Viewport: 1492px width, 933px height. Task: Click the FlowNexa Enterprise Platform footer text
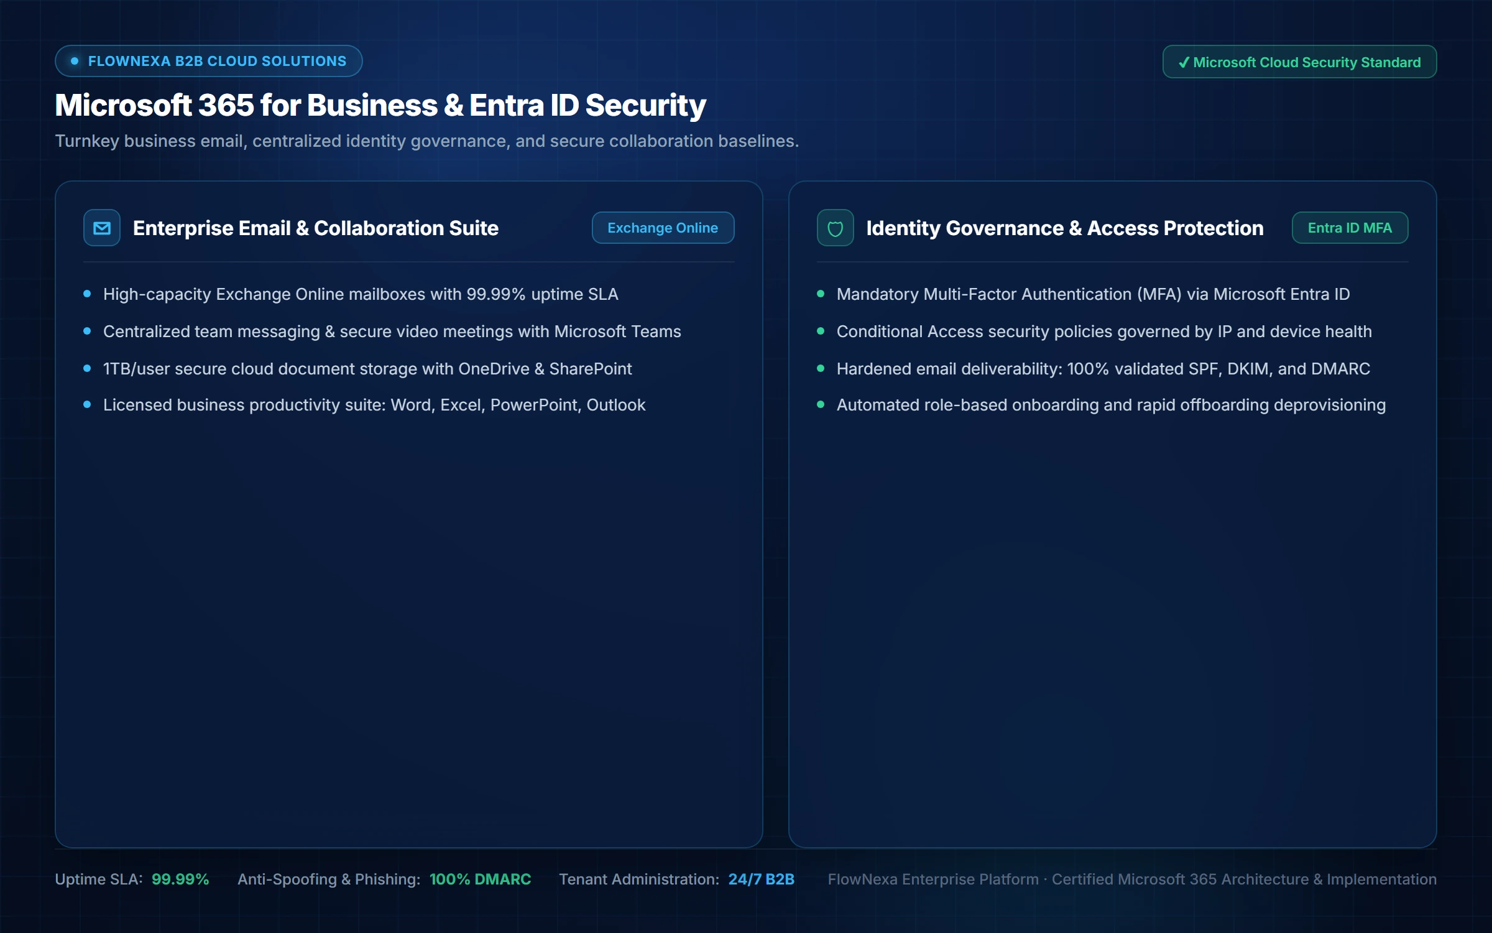1132,879
